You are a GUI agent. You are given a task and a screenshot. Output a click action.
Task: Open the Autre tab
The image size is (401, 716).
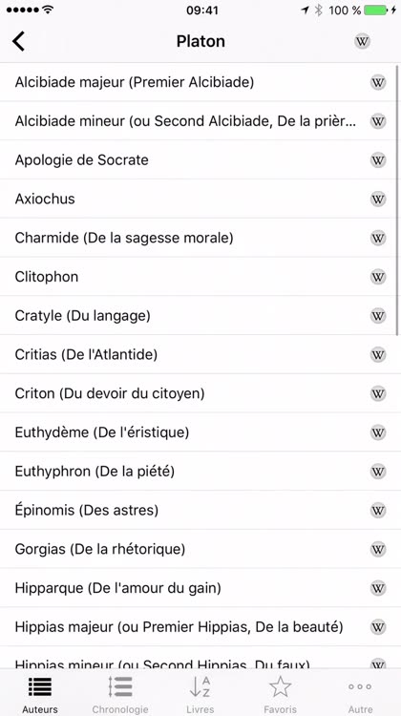click(360, 694)
